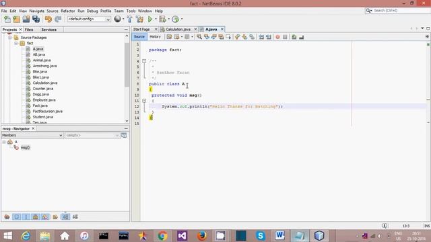Toggle Rectangular Selection editor icon
The width and height of the screenshot is (431, 242).
(x=228, y=37)
